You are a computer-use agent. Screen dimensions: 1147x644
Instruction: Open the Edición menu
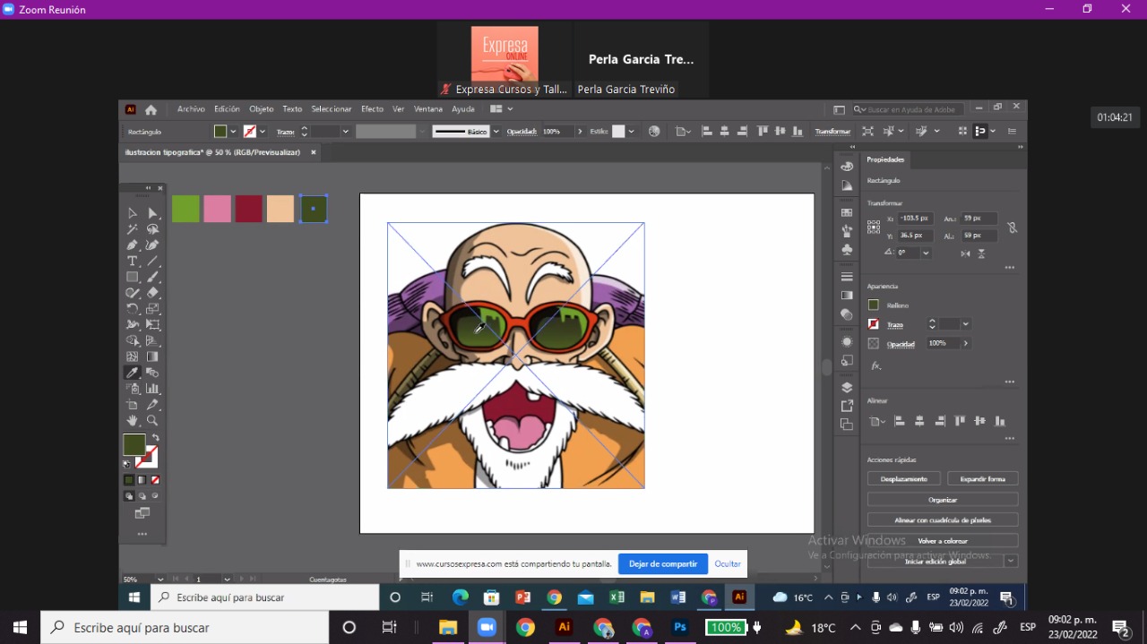(227, 109)
